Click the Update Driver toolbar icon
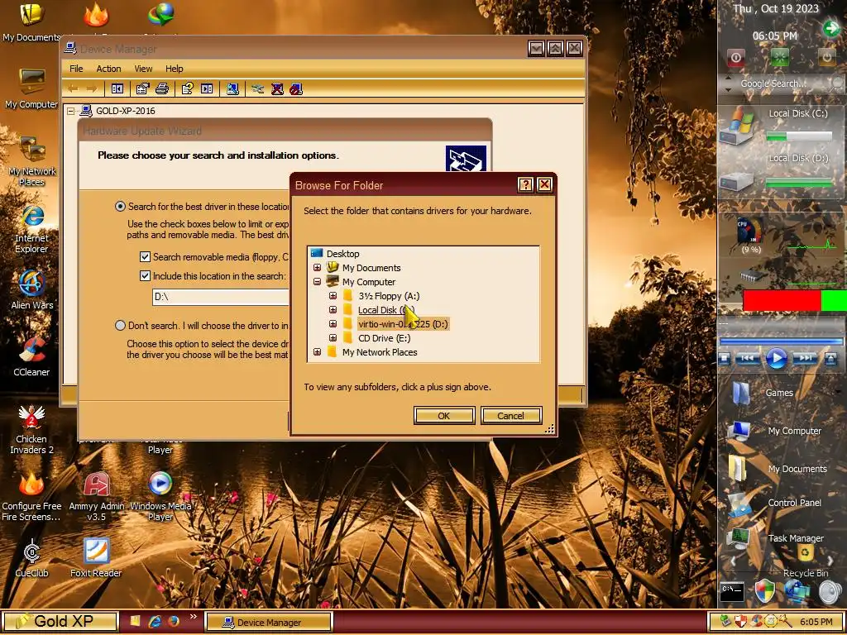Screen dimensions: 847x635 [x=258, y=88]
